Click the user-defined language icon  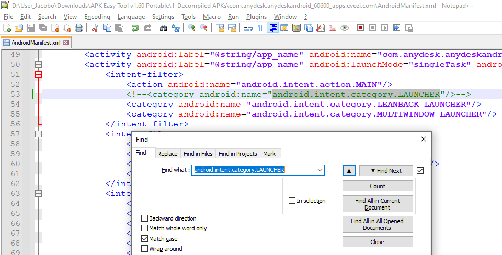coord(284,28)
